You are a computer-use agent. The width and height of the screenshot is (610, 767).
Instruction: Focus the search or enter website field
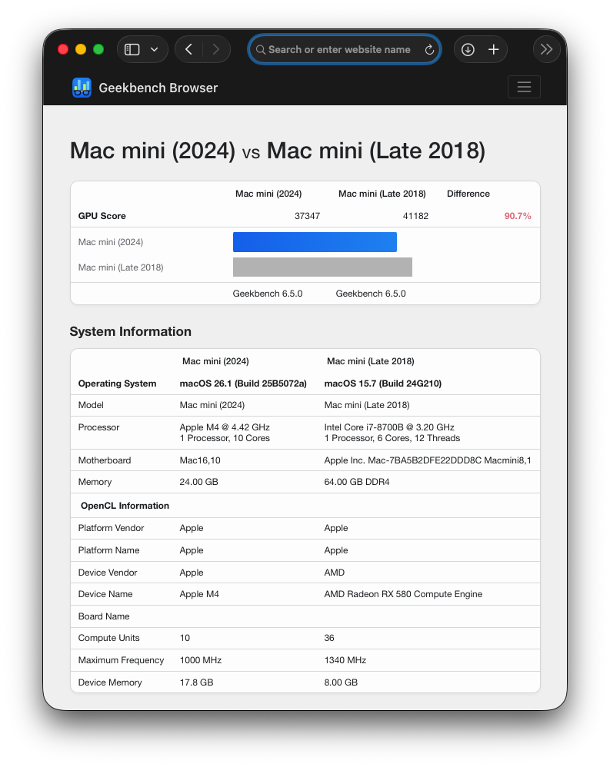tap(339, 49)
